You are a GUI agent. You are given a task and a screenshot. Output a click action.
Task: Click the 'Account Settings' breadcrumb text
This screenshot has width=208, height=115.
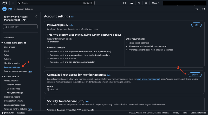coord(24,9)
